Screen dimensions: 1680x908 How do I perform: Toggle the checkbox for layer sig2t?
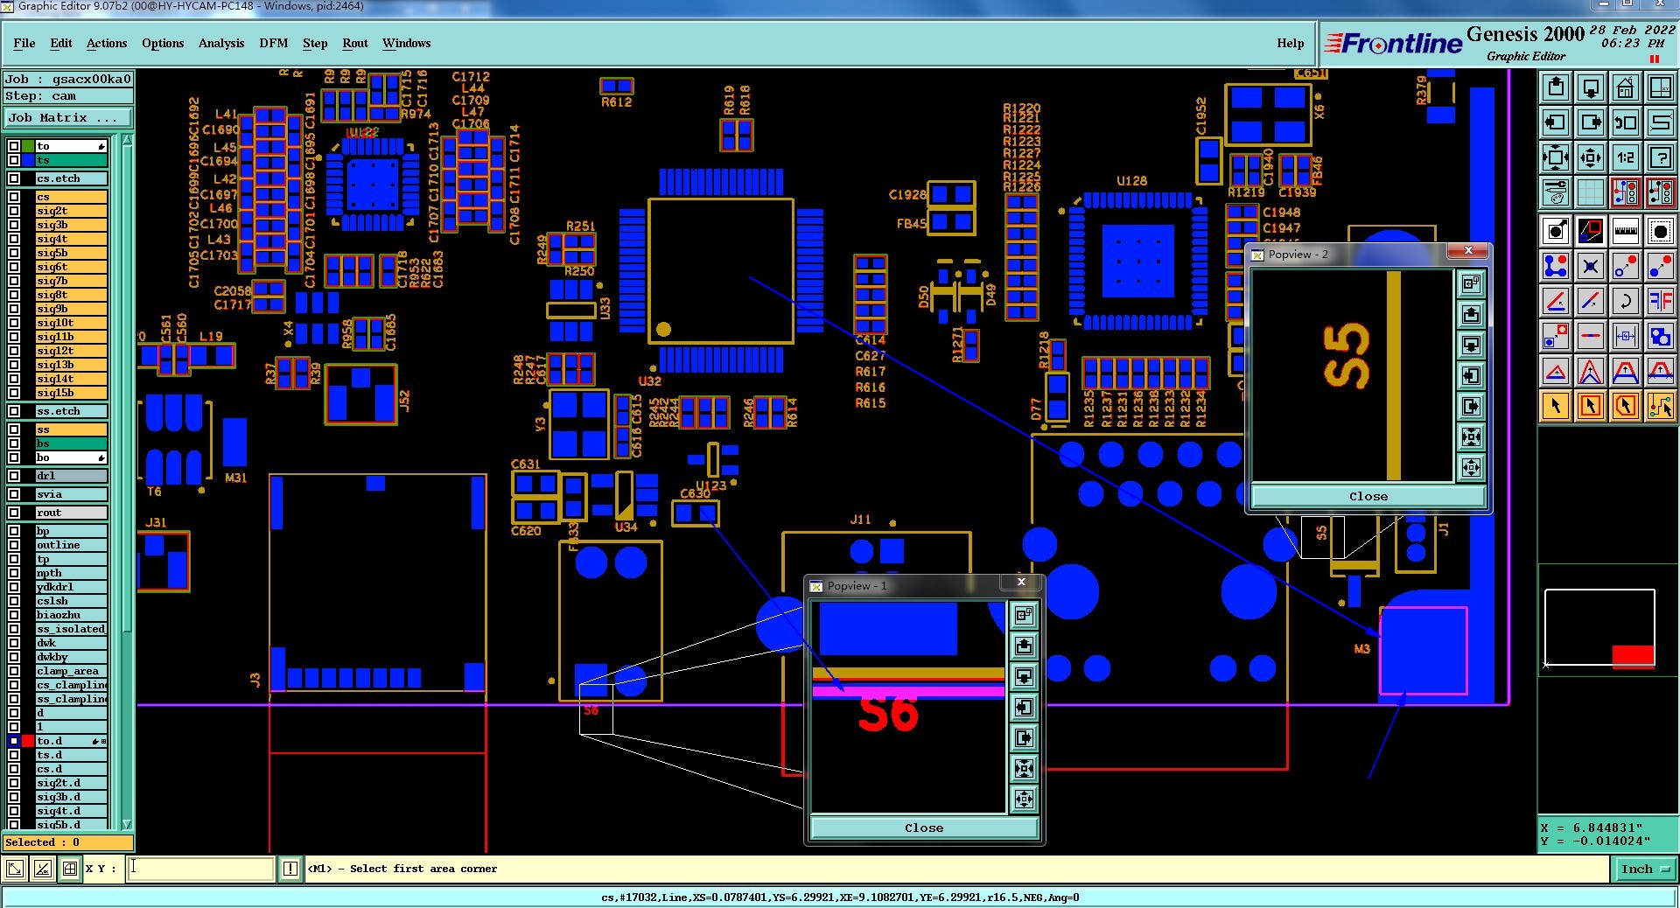[x=14, y=211]
